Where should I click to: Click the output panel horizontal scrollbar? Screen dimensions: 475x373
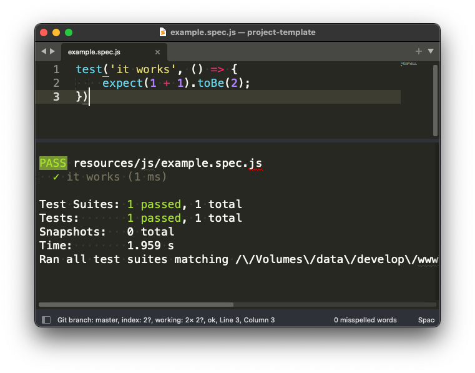pyautogui.click(x=136, y=304)
